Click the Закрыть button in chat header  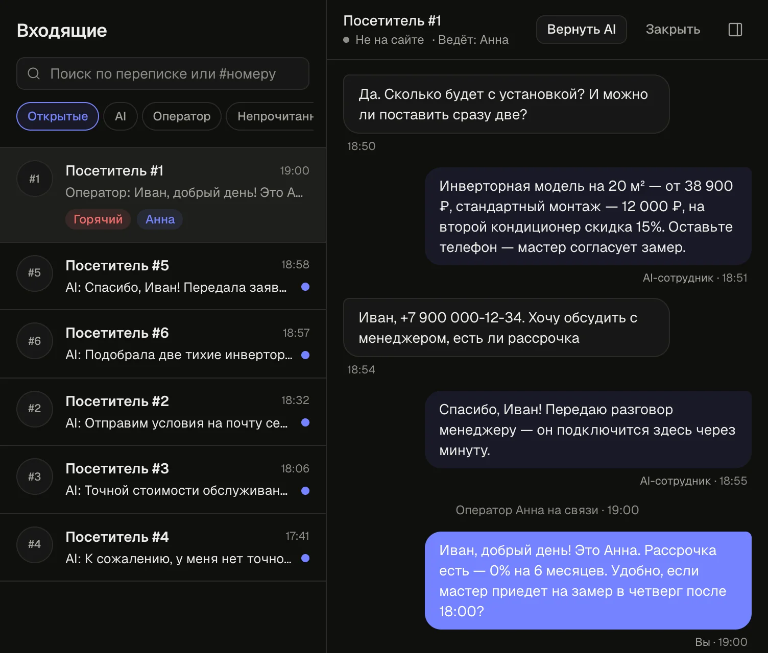pos(673,30)
